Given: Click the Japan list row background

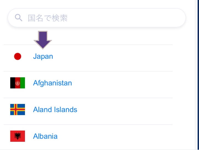Looking at the screenshot, I should [x=88, y=58].
